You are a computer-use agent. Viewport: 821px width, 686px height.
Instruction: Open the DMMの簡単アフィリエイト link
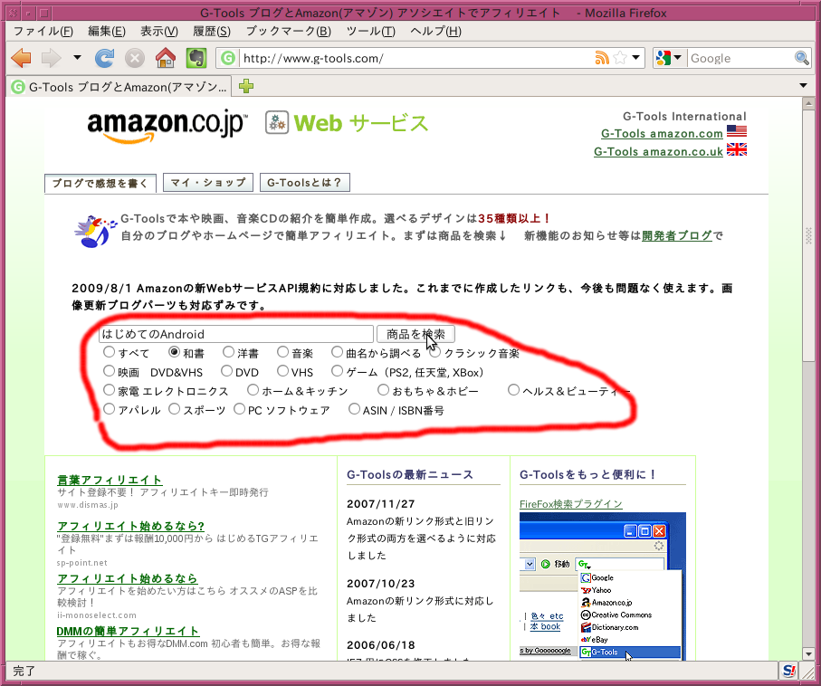click(x=128, y=631)
